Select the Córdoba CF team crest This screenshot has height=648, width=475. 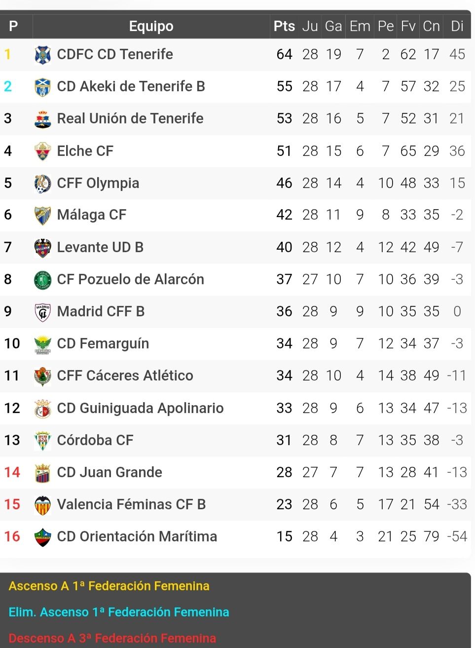click(x=43, y=441)
